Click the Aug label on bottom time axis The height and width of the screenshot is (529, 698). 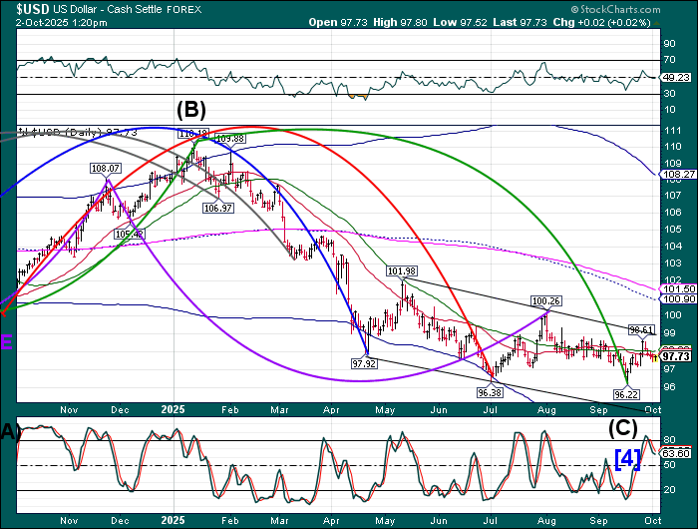point(544,520)
